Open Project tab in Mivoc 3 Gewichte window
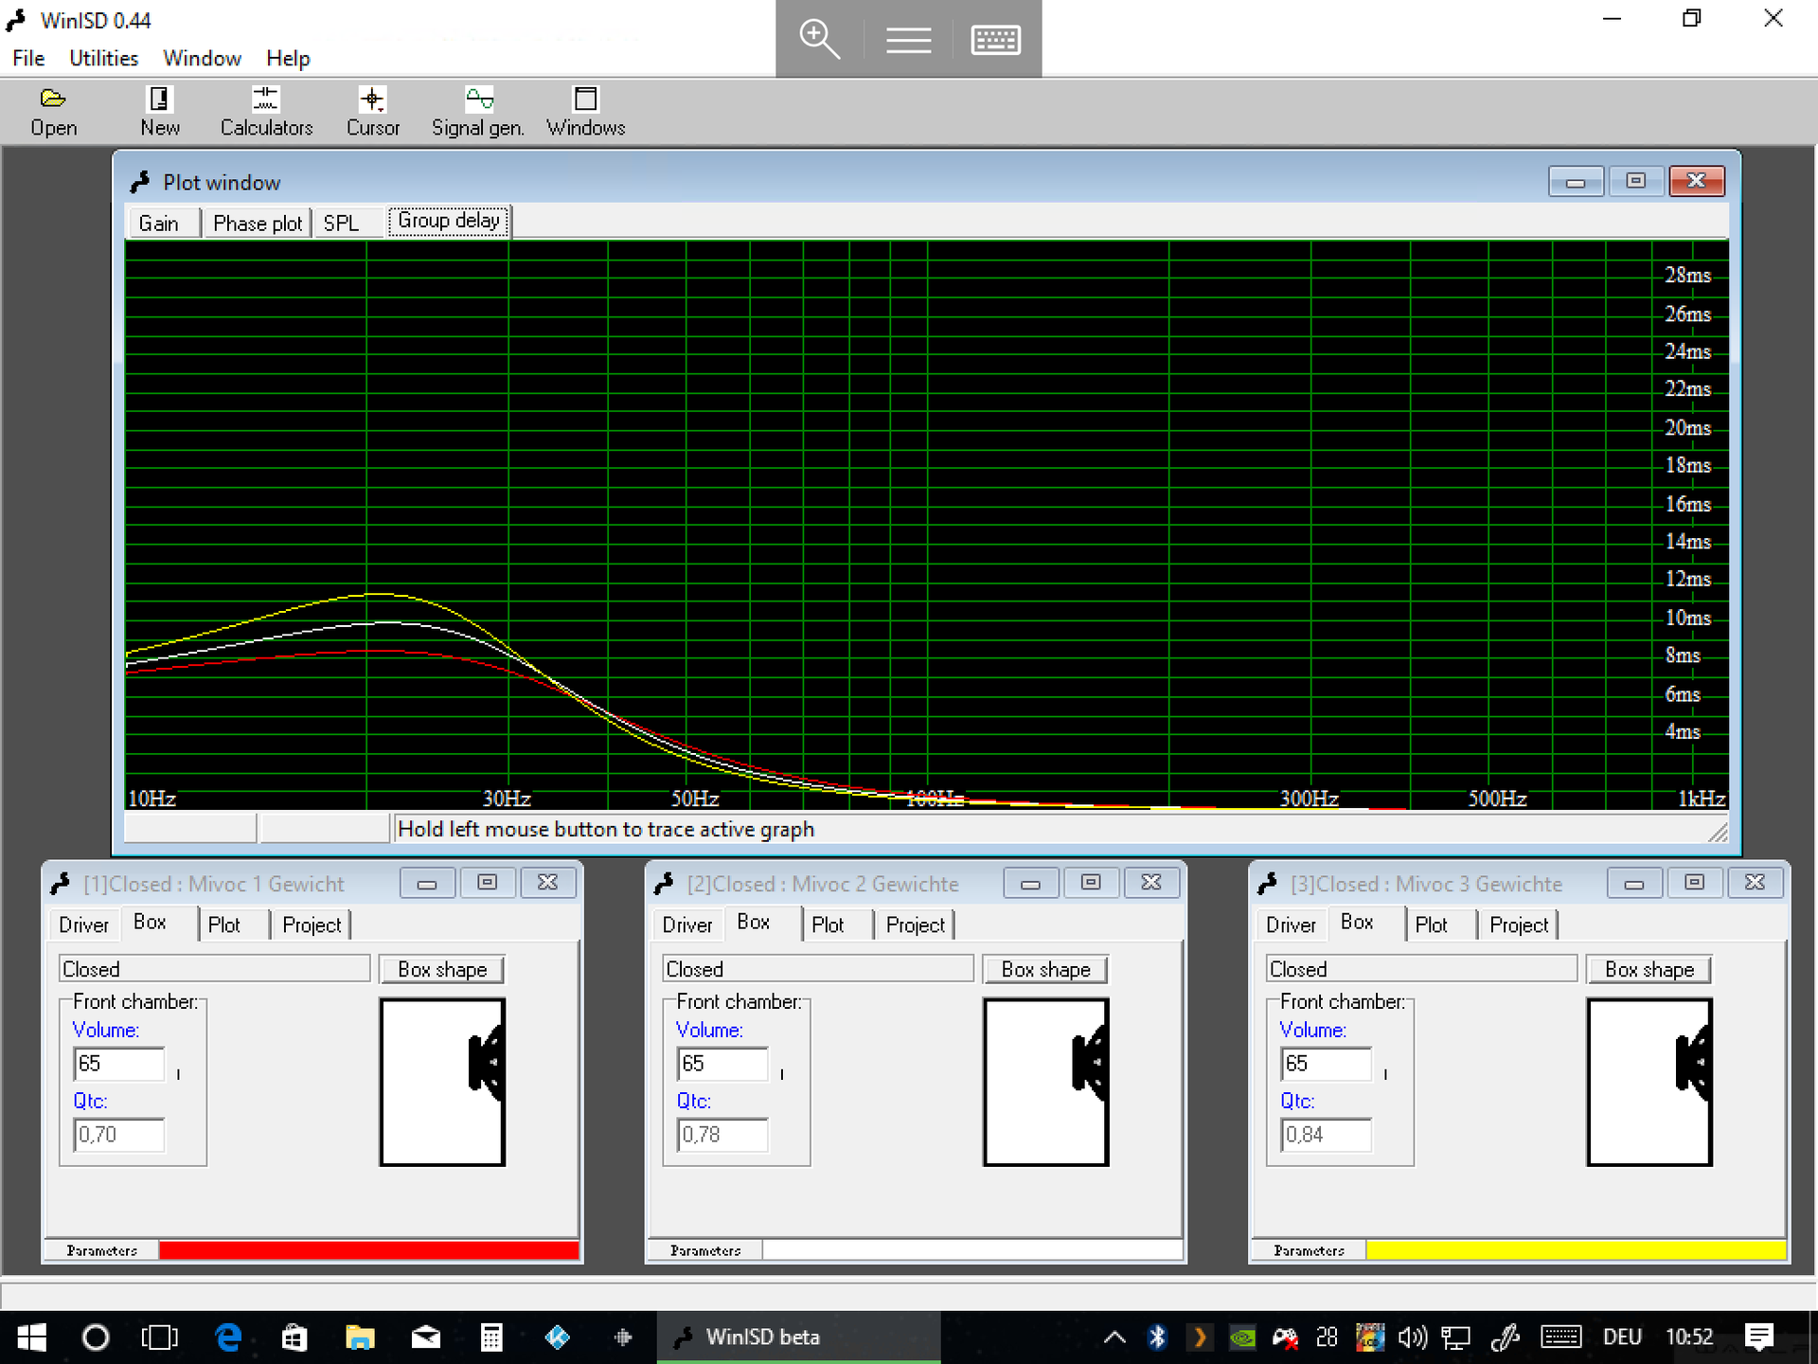The width and height of the screenshot is (1818, 1364). click(1519, 924)
